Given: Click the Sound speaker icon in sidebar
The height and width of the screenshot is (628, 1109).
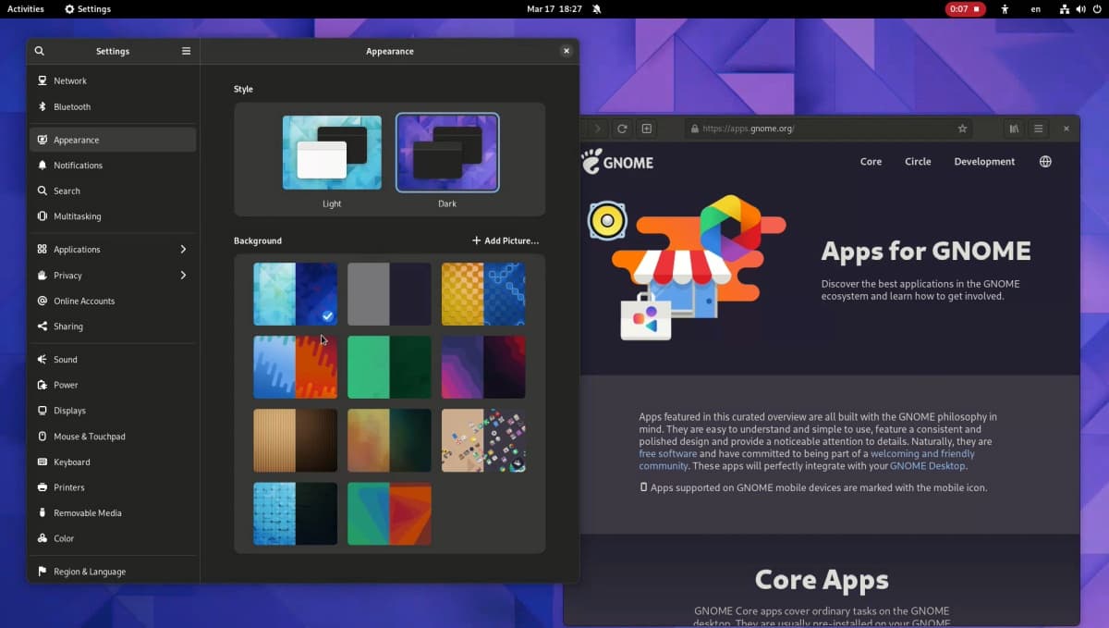Looking at the screenshot, I should click(43, 359).
